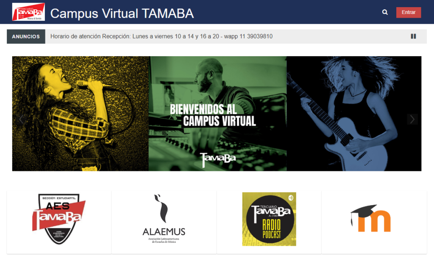This screenshot has height=261, width=434.
Task: Click the white TamaBa logo on banner
Action: (x=218, y=159)
